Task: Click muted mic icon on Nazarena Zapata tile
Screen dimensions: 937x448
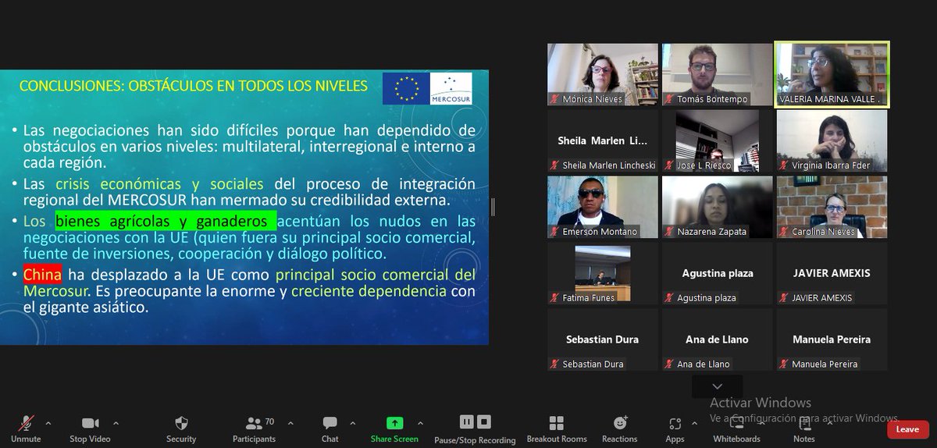Action: pos(670,232)
